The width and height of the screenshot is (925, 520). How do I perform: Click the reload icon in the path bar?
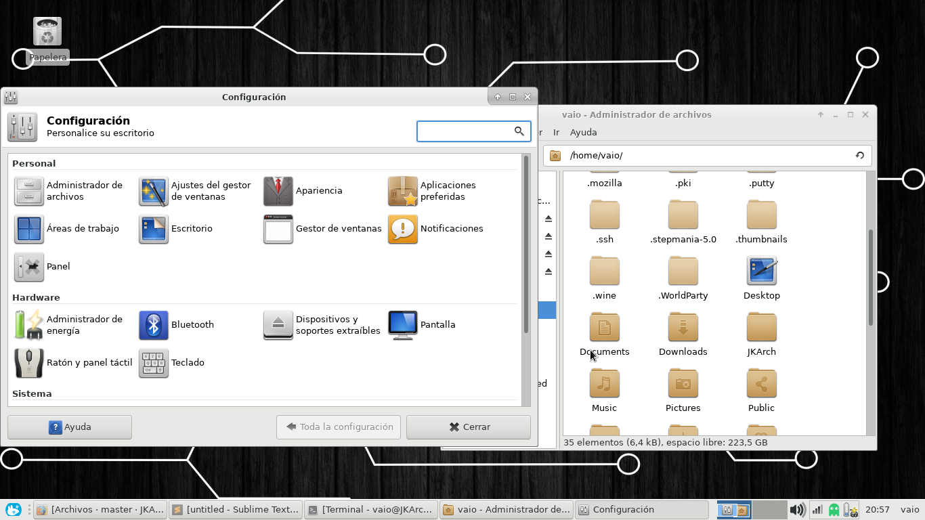click(x=859, y=155)
